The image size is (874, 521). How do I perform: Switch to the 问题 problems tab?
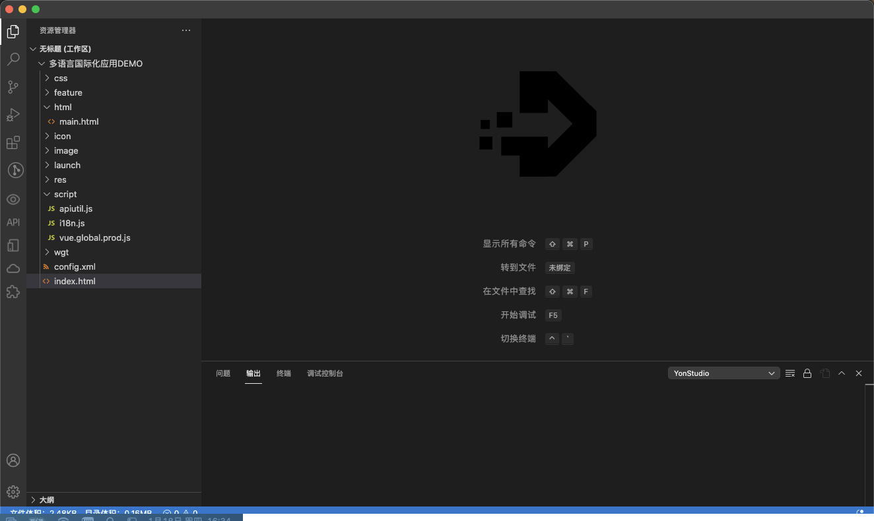coord(223,373)
